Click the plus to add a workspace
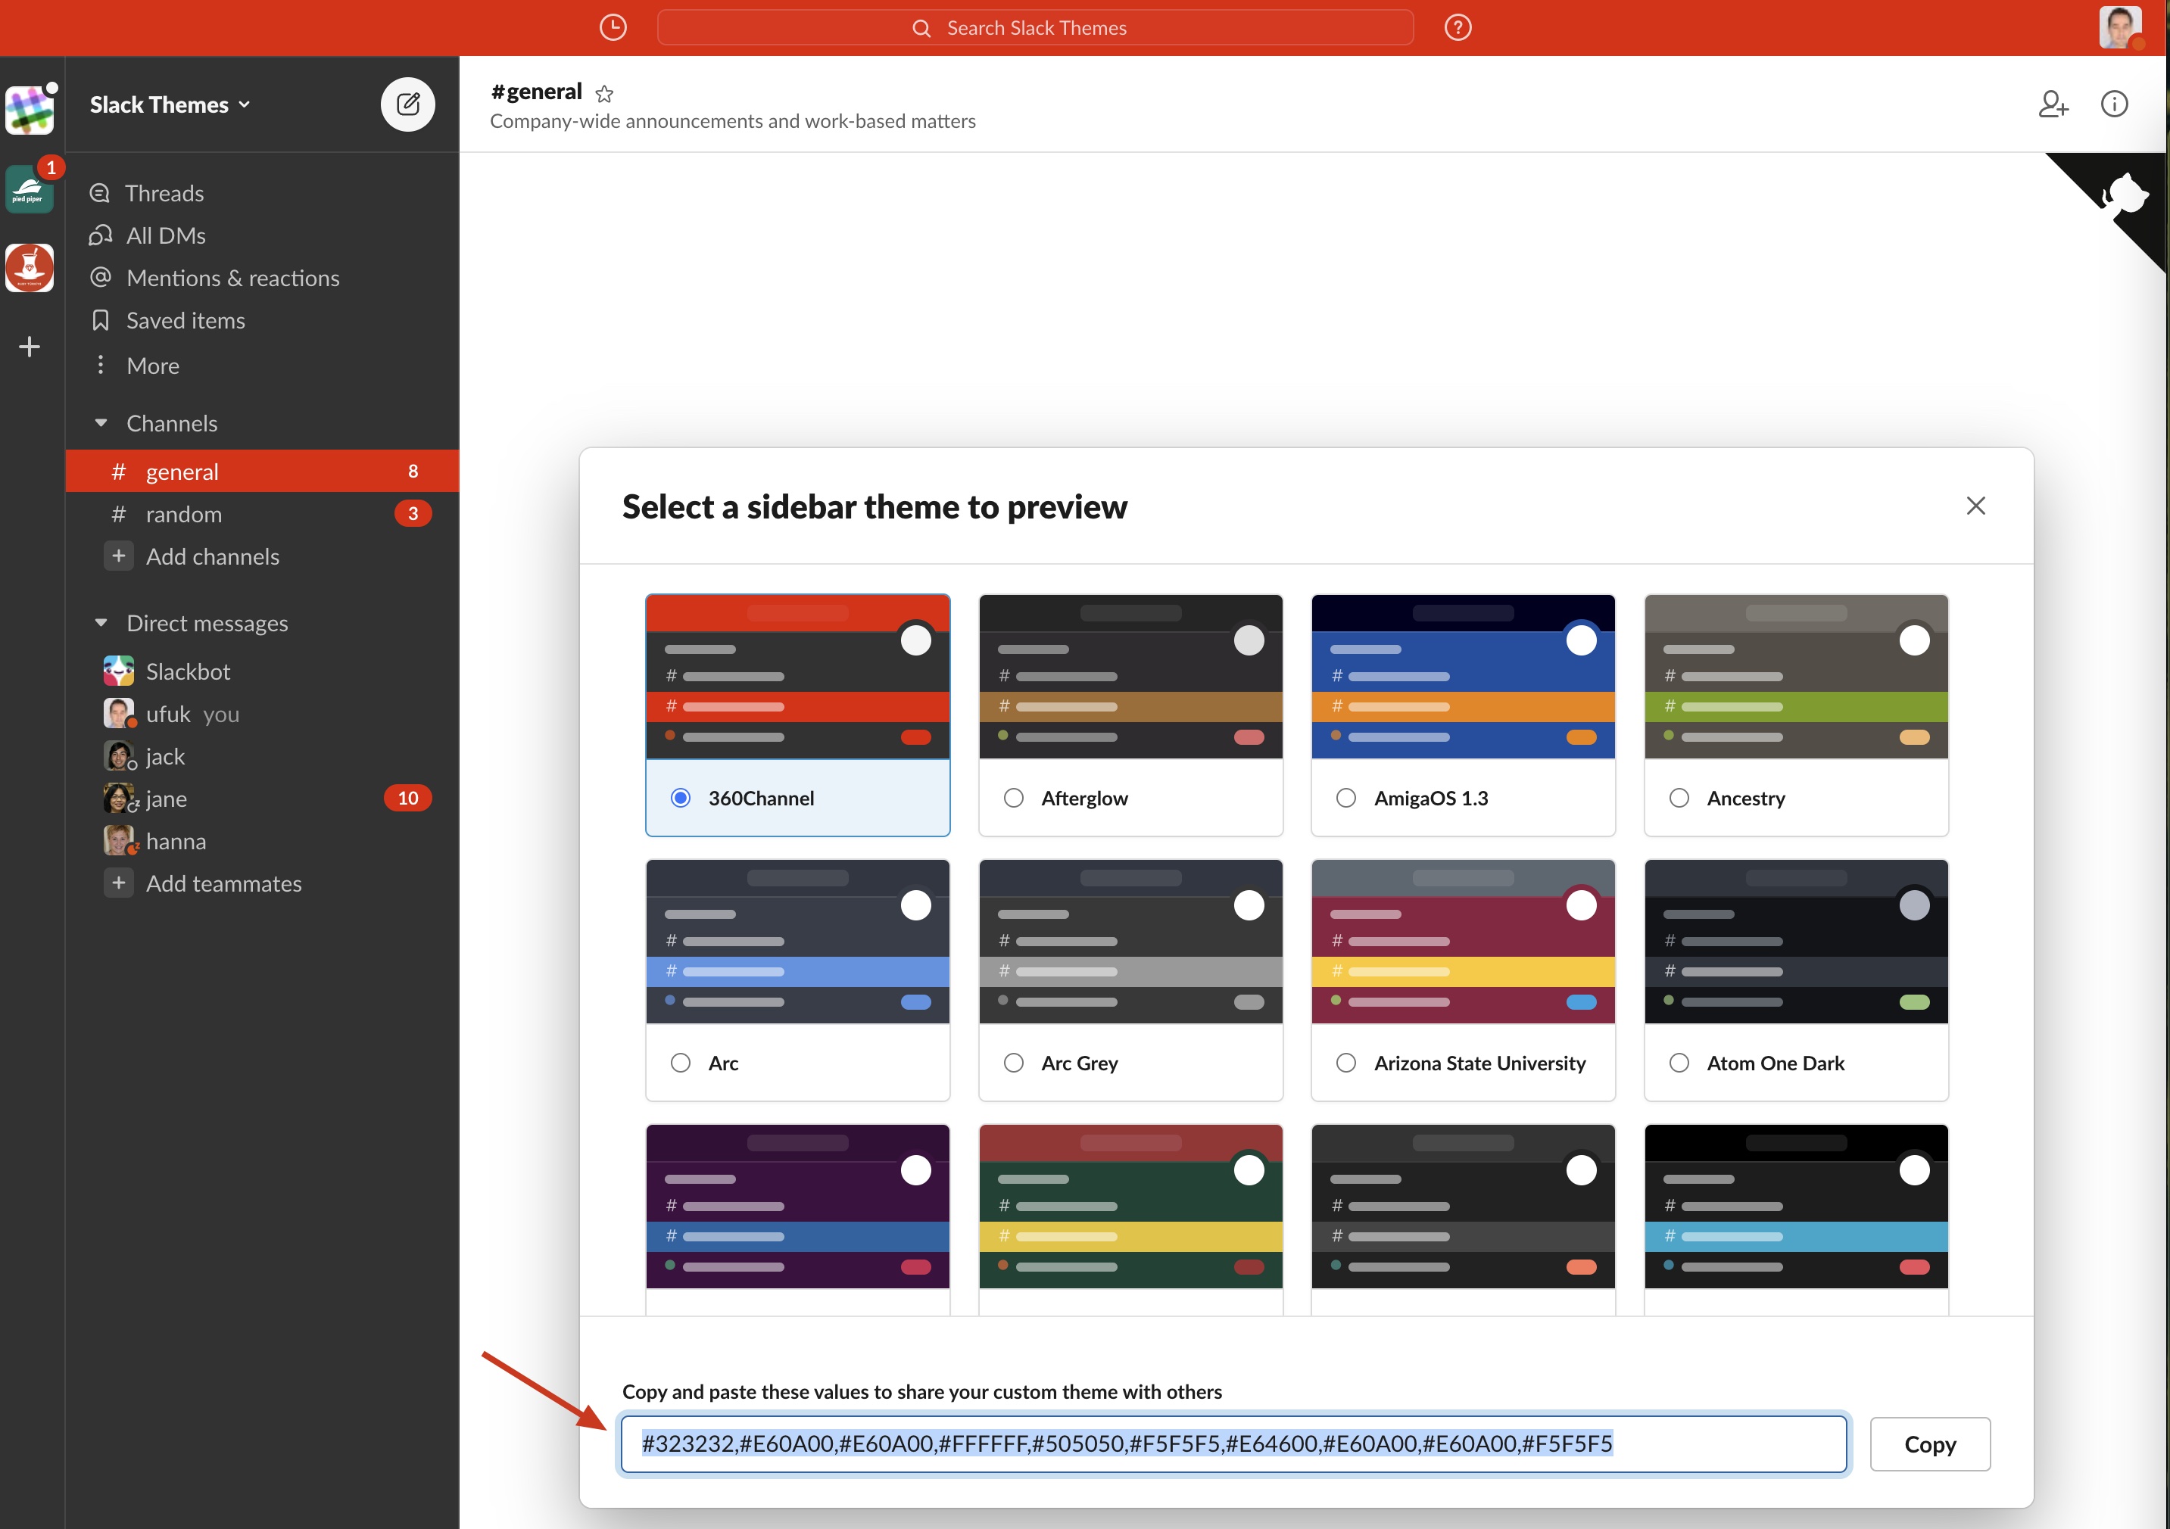The image size is (2170, 1529). [30, 347]
